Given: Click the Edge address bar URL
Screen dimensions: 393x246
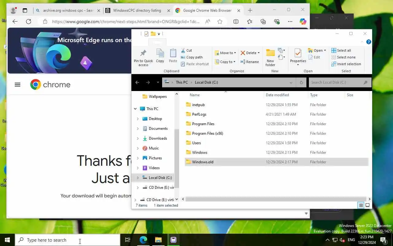Looking at the screenshot, I should tap(126, 22).
